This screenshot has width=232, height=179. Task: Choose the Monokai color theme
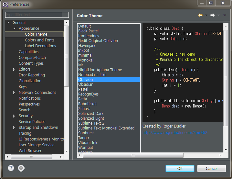click(86, 60)
